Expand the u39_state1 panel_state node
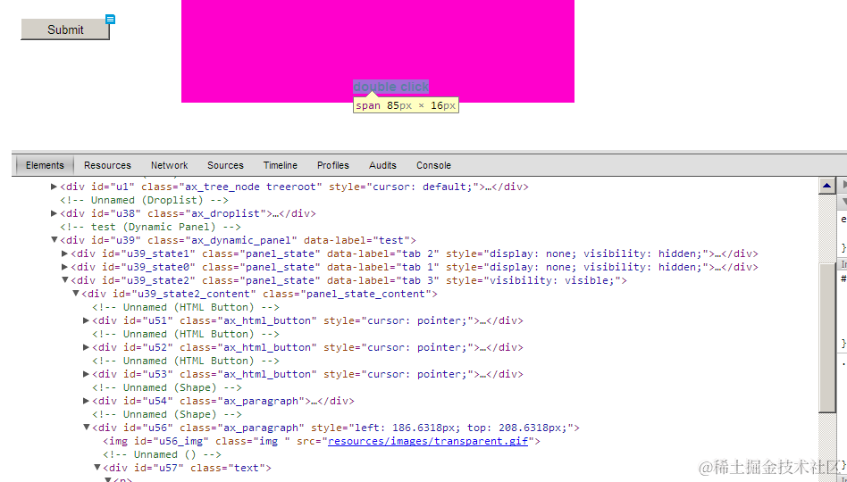The height and width of the screenshot is (482, 847). (x=65, y=253)
